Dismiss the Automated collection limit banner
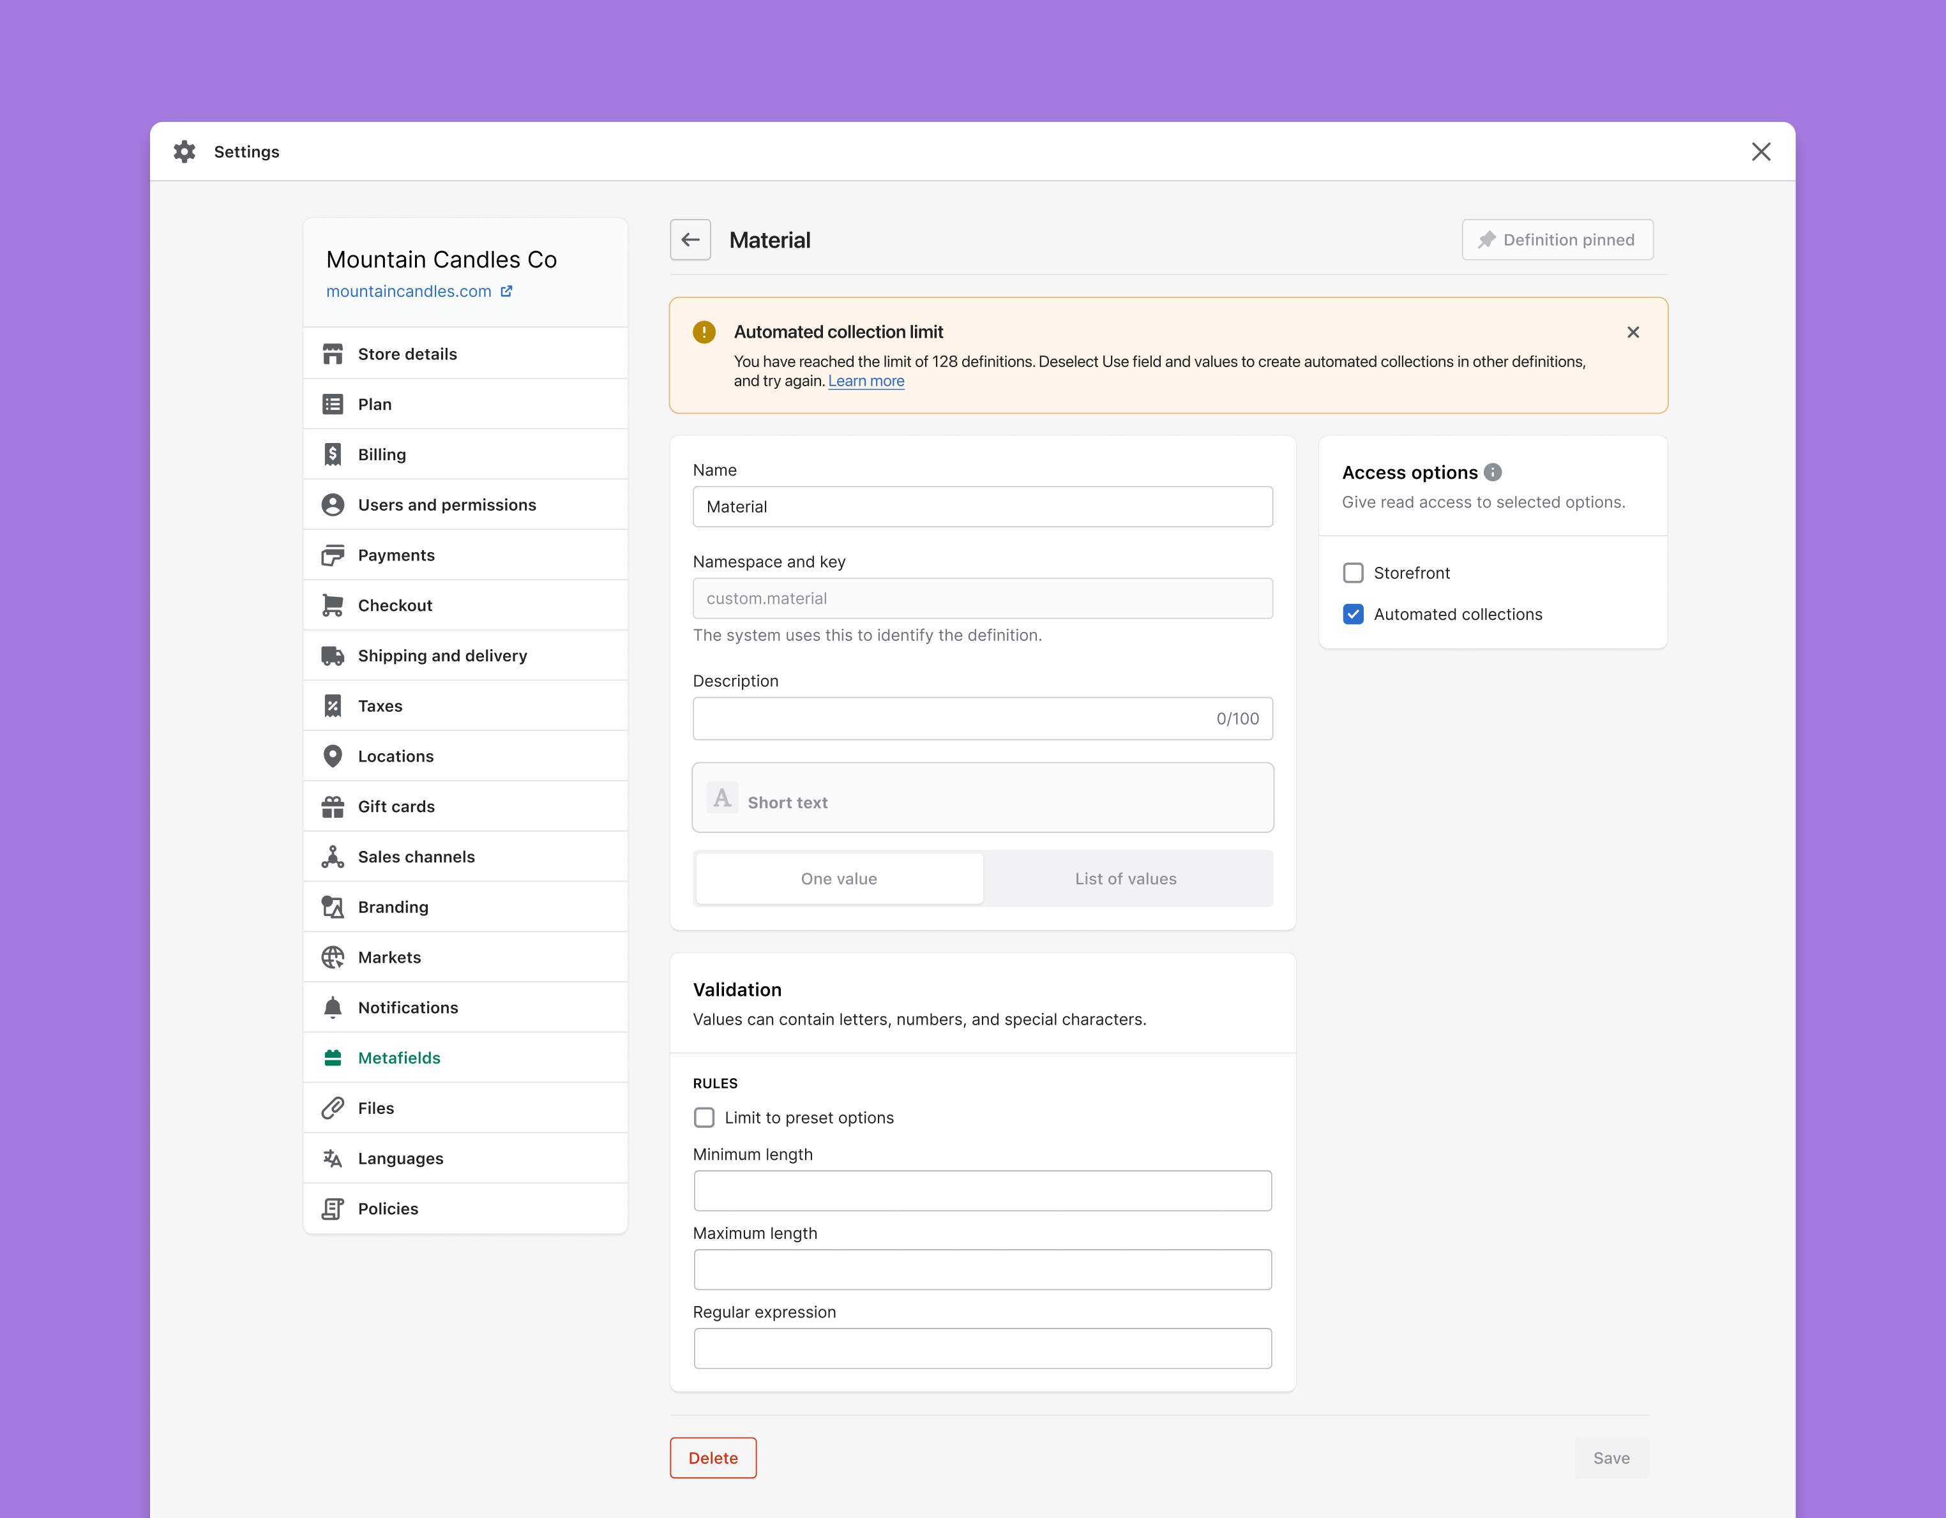 1633,333
